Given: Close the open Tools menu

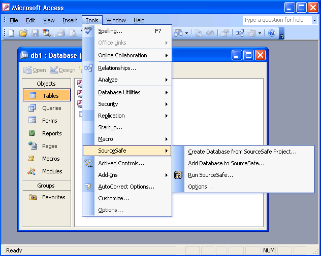Looking at the screenshot, I should pyautogui.click(x=92, y=20).
